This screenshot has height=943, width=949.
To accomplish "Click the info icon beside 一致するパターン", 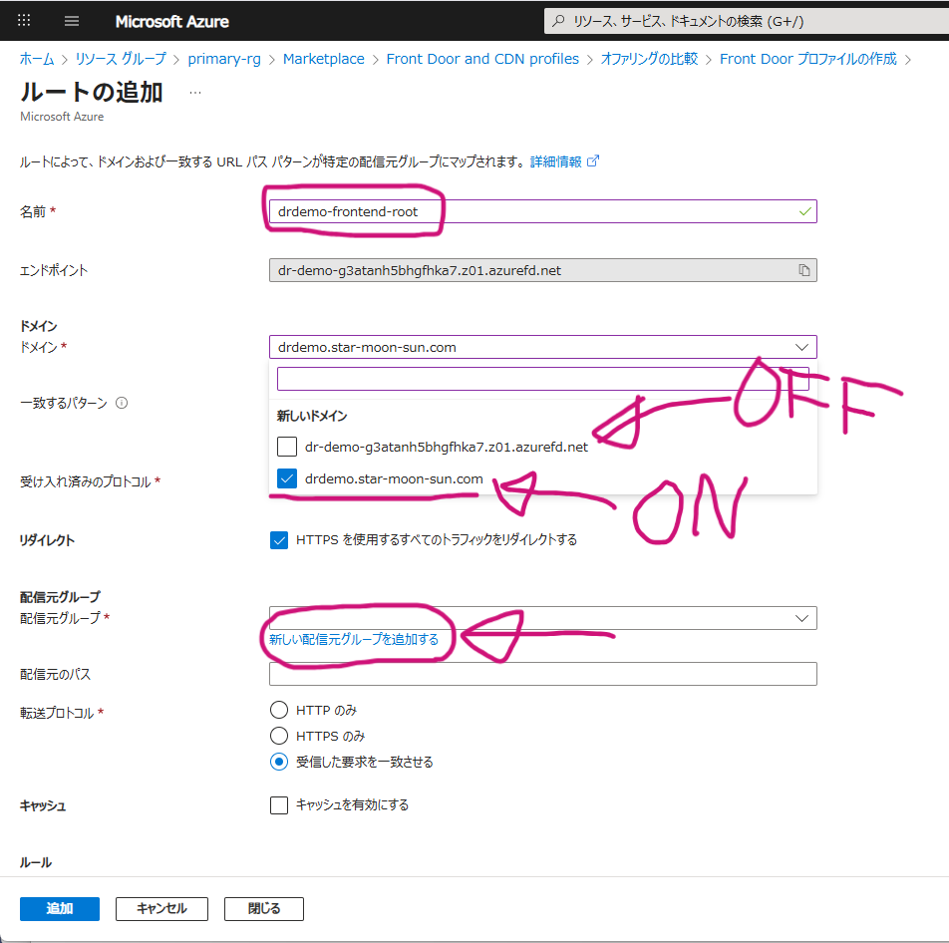I will pos(122,403).
